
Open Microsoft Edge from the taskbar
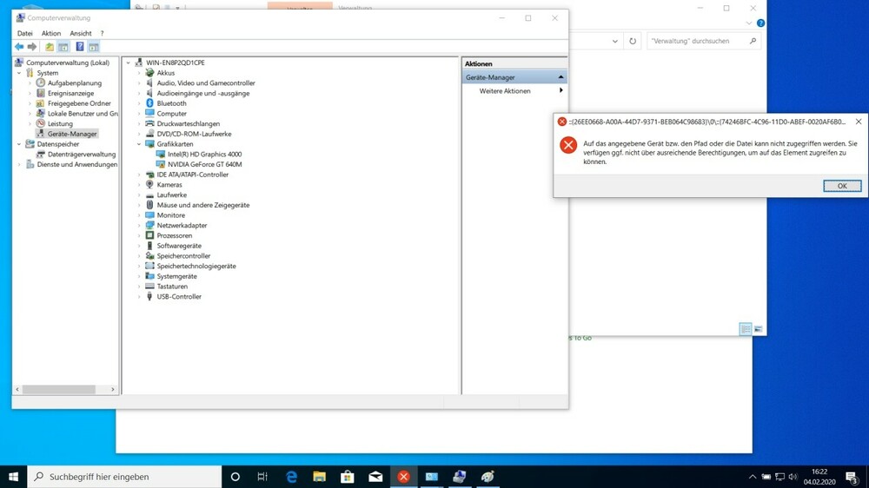pos(292,477)
